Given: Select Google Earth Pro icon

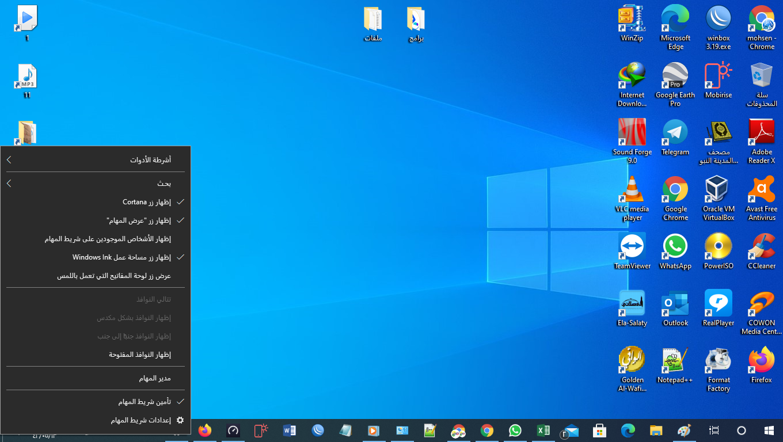Looking at the screenshot, I should (675, 85).
